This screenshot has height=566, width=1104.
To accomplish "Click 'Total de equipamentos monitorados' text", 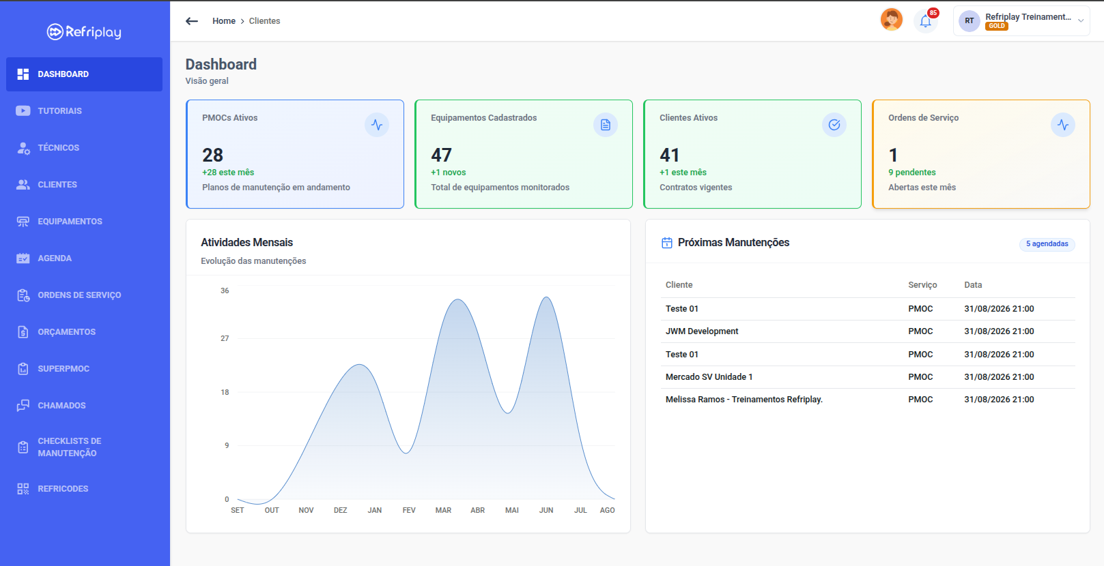I will (500, 188).
